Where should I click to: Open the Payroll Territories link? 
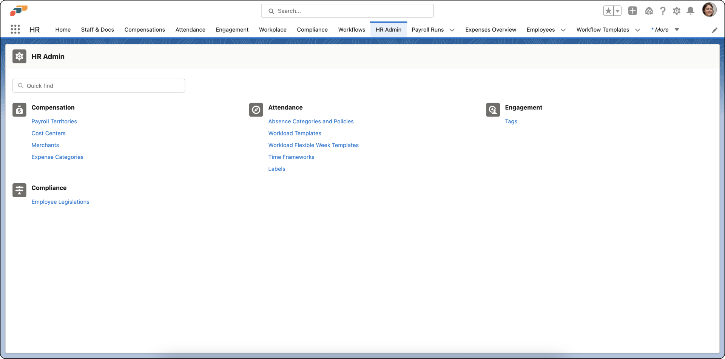click(x=54, y=121)
